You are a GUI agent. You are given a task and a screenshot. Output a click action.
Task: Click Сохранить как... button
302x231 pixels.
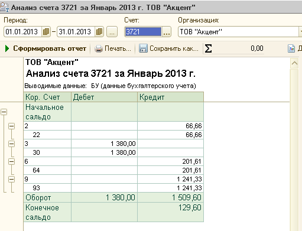(169, 48)
